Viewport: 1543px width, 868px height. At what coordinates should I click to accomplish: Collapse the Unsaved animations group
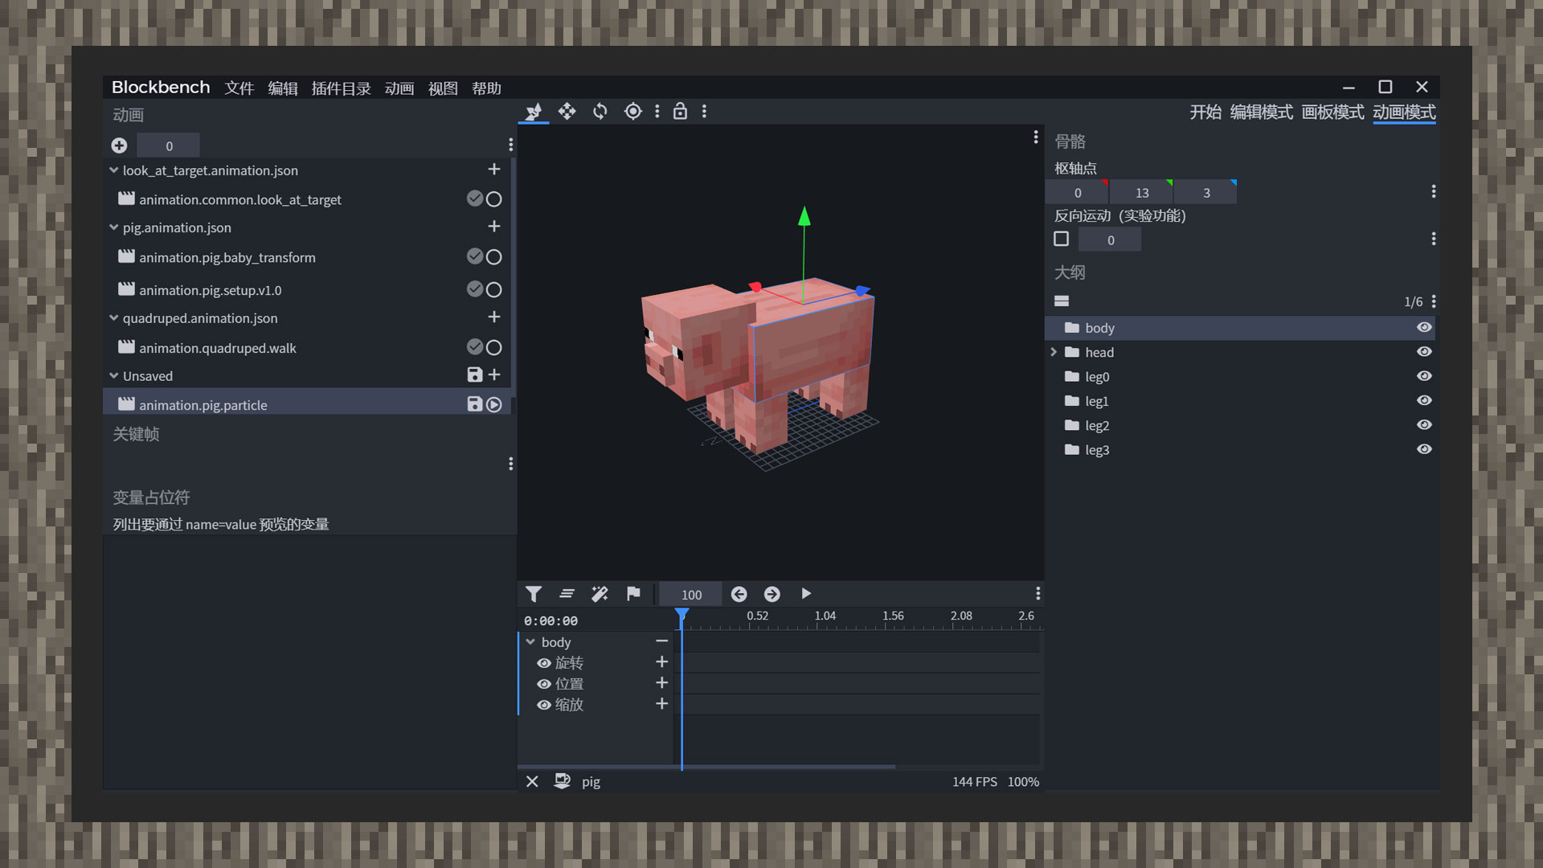pyautogui.click(x=114, y=375)
